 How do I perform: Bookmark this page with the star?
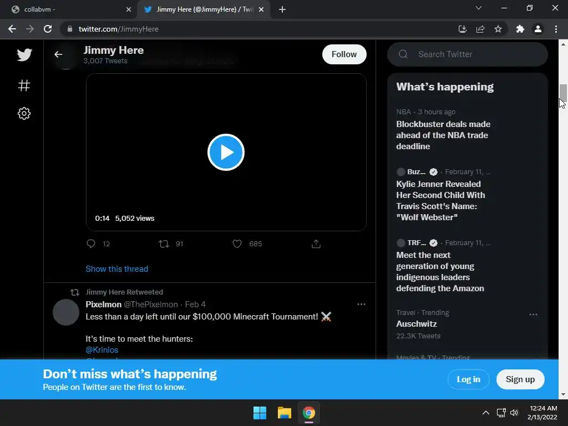[x=498, y=29]
